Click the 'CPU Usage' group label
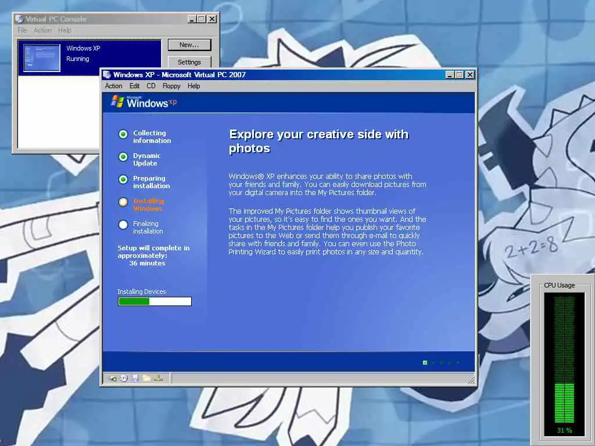 [x=560, y=285]
